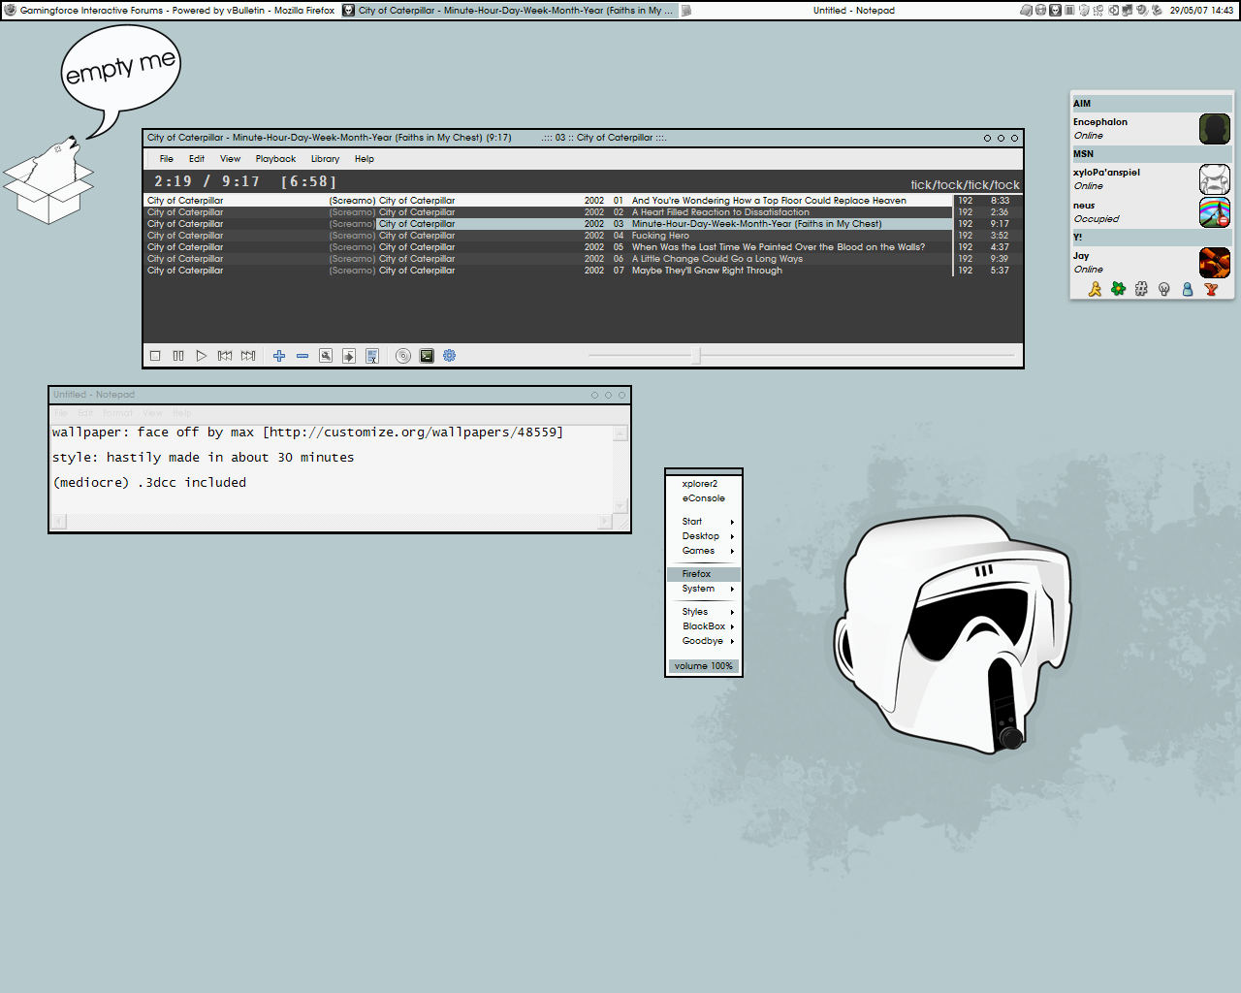Start playback with the play button
Viewport: 1241px width, 993px height.
click(x=202, y=356)
